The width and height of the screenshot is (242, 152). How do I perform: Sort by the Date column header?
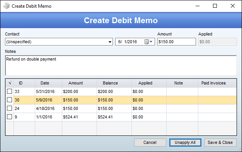48,83
